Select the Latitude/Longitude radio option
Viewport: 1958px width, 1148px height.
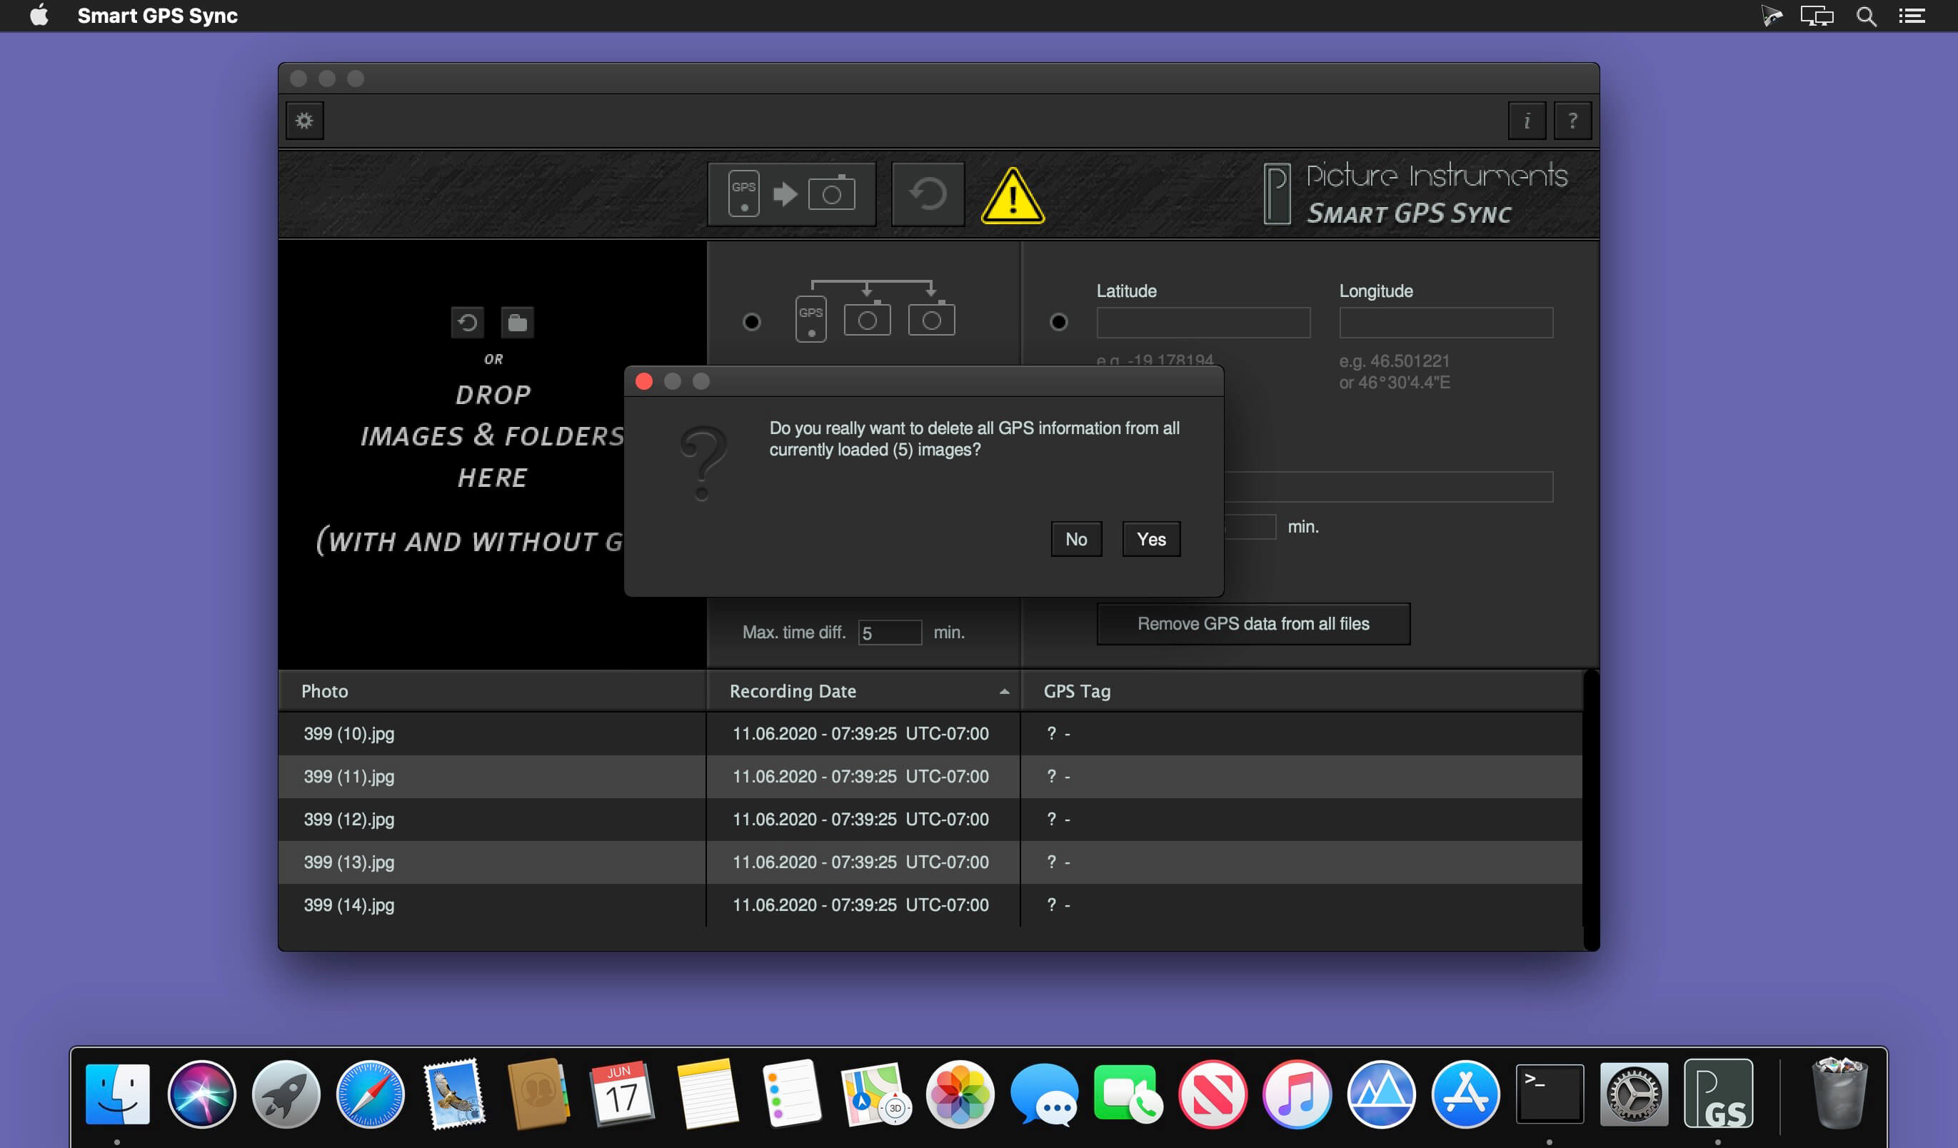(x=1058, y=321)
